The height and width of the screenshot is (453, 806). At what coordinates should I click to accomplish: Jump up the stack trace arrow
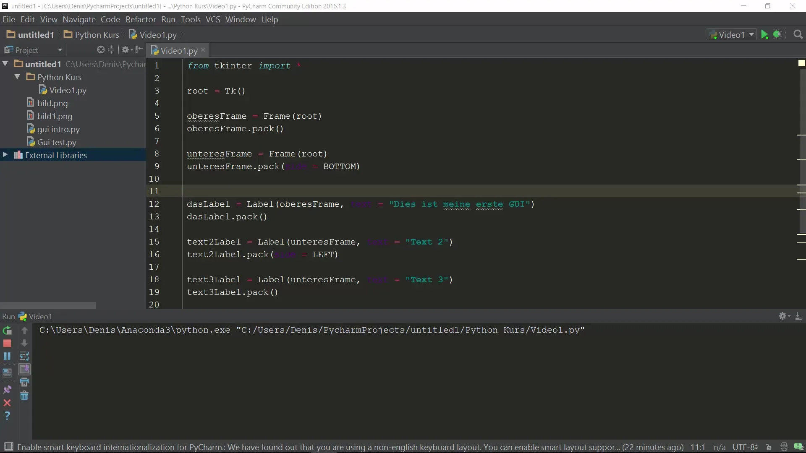tap(24, 331)
